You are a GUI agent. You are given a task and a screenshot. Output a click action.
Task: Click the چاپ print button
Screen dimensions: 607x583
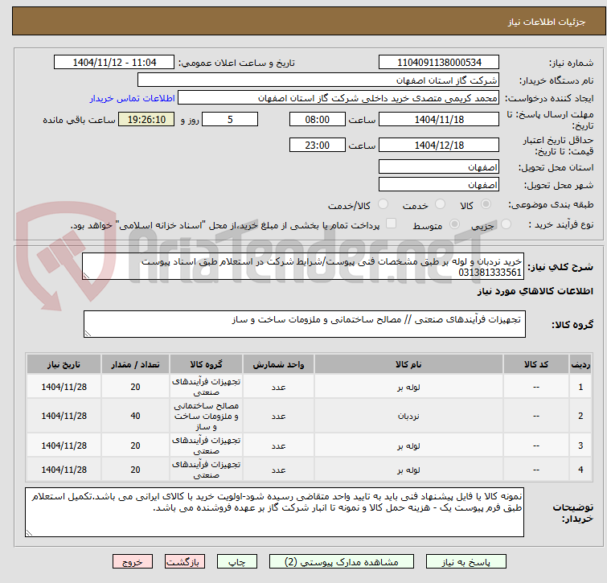pos(237,562)
